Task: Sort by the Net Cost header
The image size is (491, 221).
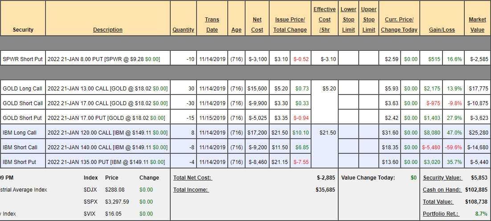Action: coord(257,25)
